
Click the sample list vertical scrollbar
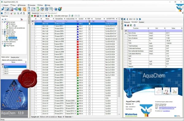119,67
